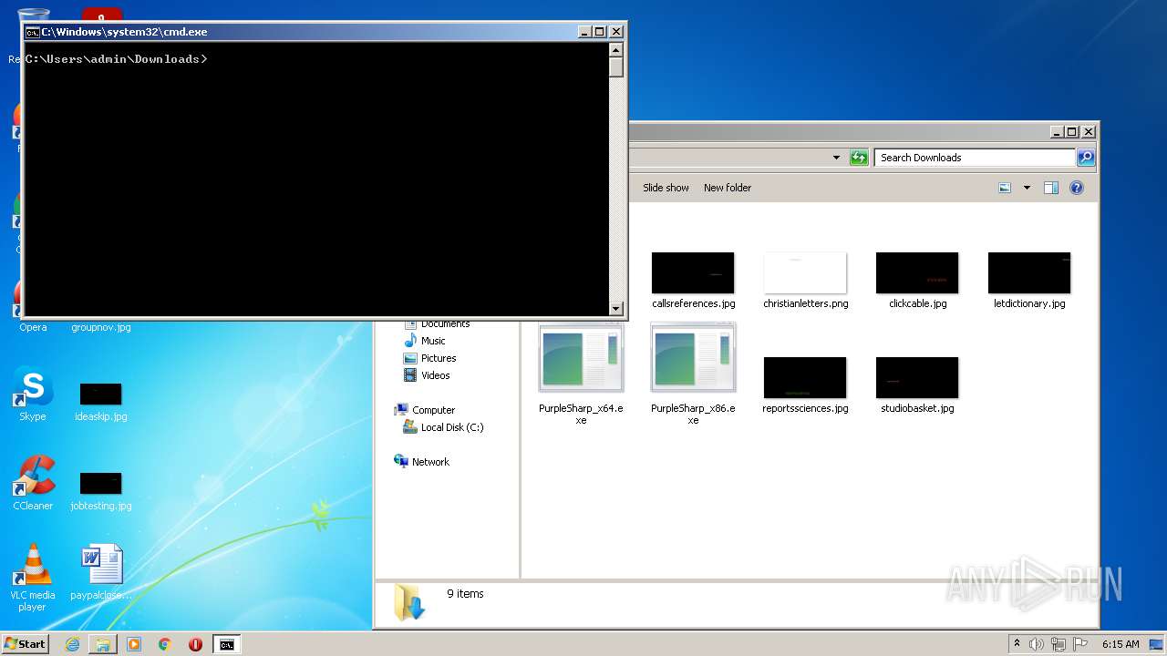Select paypalclose Word document on desktop
Screen dimensions: 1167x656
click(x=100, y=572)
